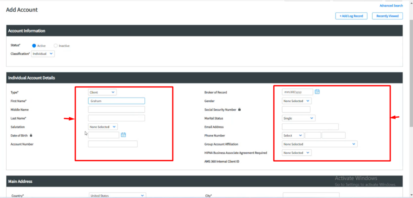
Task: Click the lock icon beside Social Security Number
Action: tap(240, 109)
